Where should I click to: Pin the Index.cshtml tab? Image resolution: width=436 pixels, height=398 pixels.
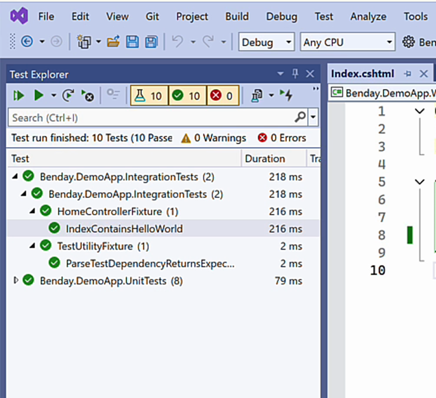click(408, 74)
